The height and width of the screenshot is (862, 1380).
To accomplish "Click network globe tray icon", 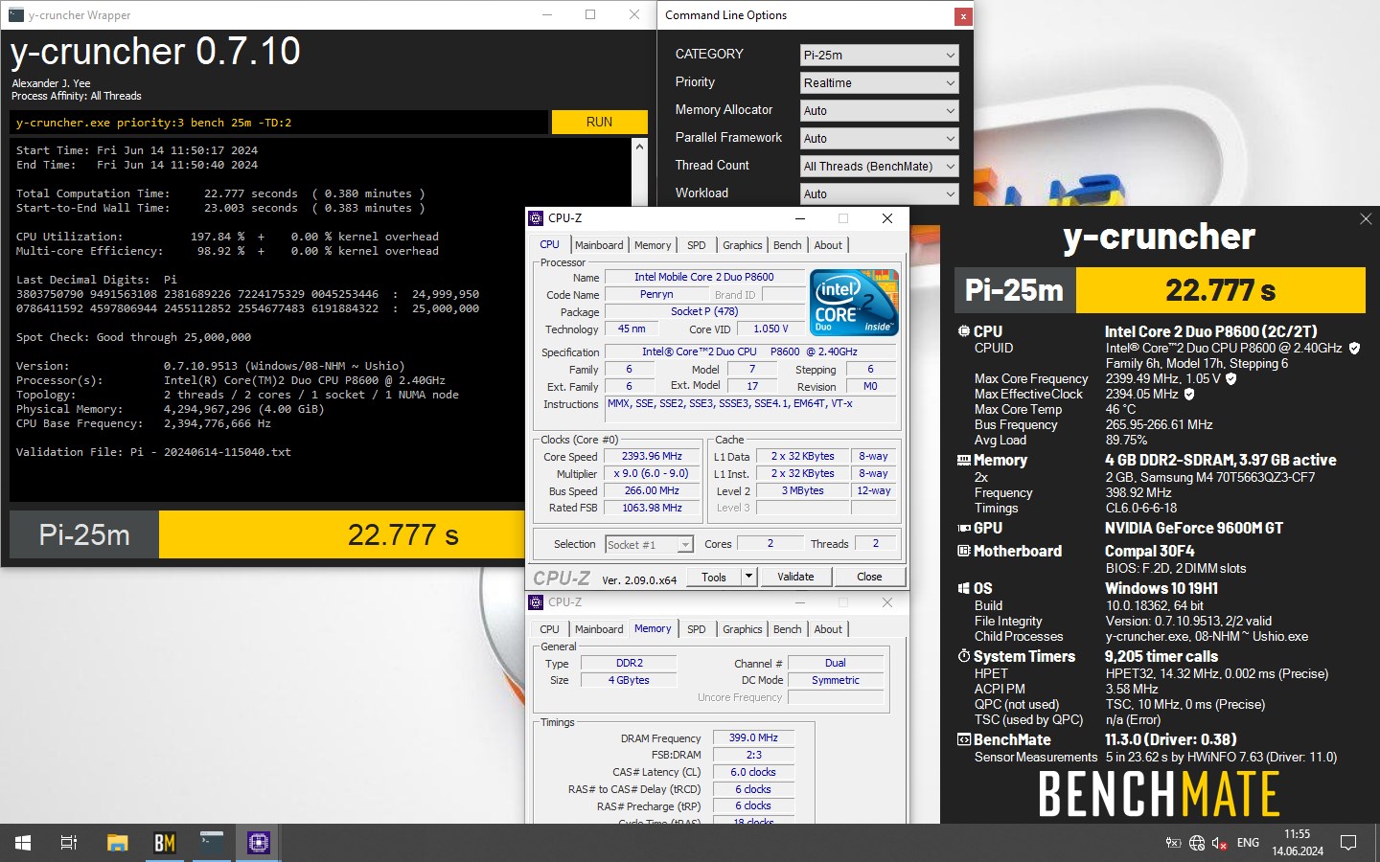I will tap(1197, 843).
